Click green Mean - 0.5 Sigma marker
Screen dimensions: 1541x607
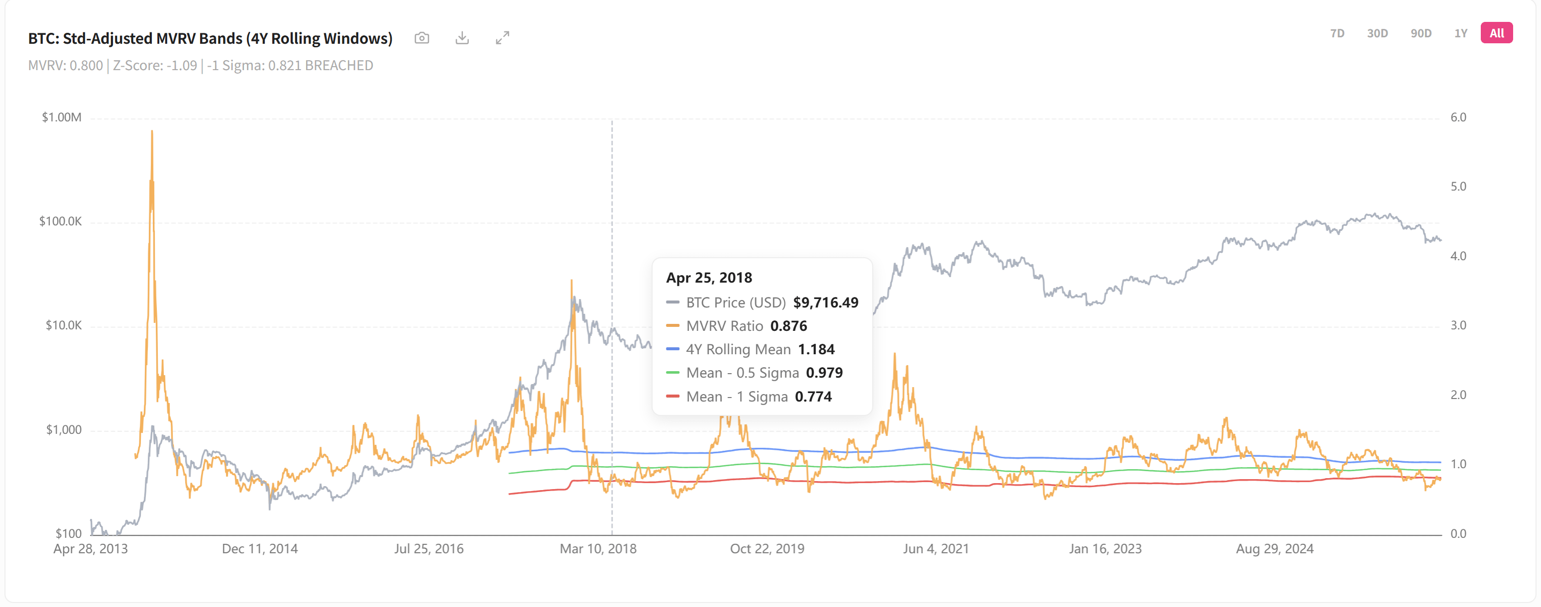coord(672,373)
